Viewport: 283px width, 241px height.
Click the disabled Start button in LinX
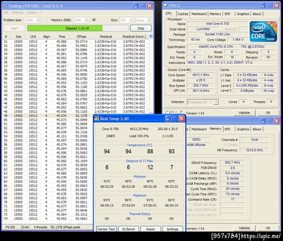15,28
